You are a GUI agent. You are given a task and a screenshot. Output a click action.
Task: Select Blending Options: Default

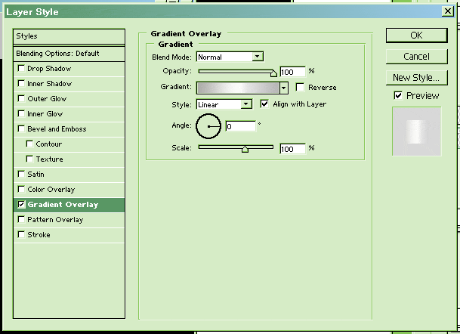pos(69,54)
